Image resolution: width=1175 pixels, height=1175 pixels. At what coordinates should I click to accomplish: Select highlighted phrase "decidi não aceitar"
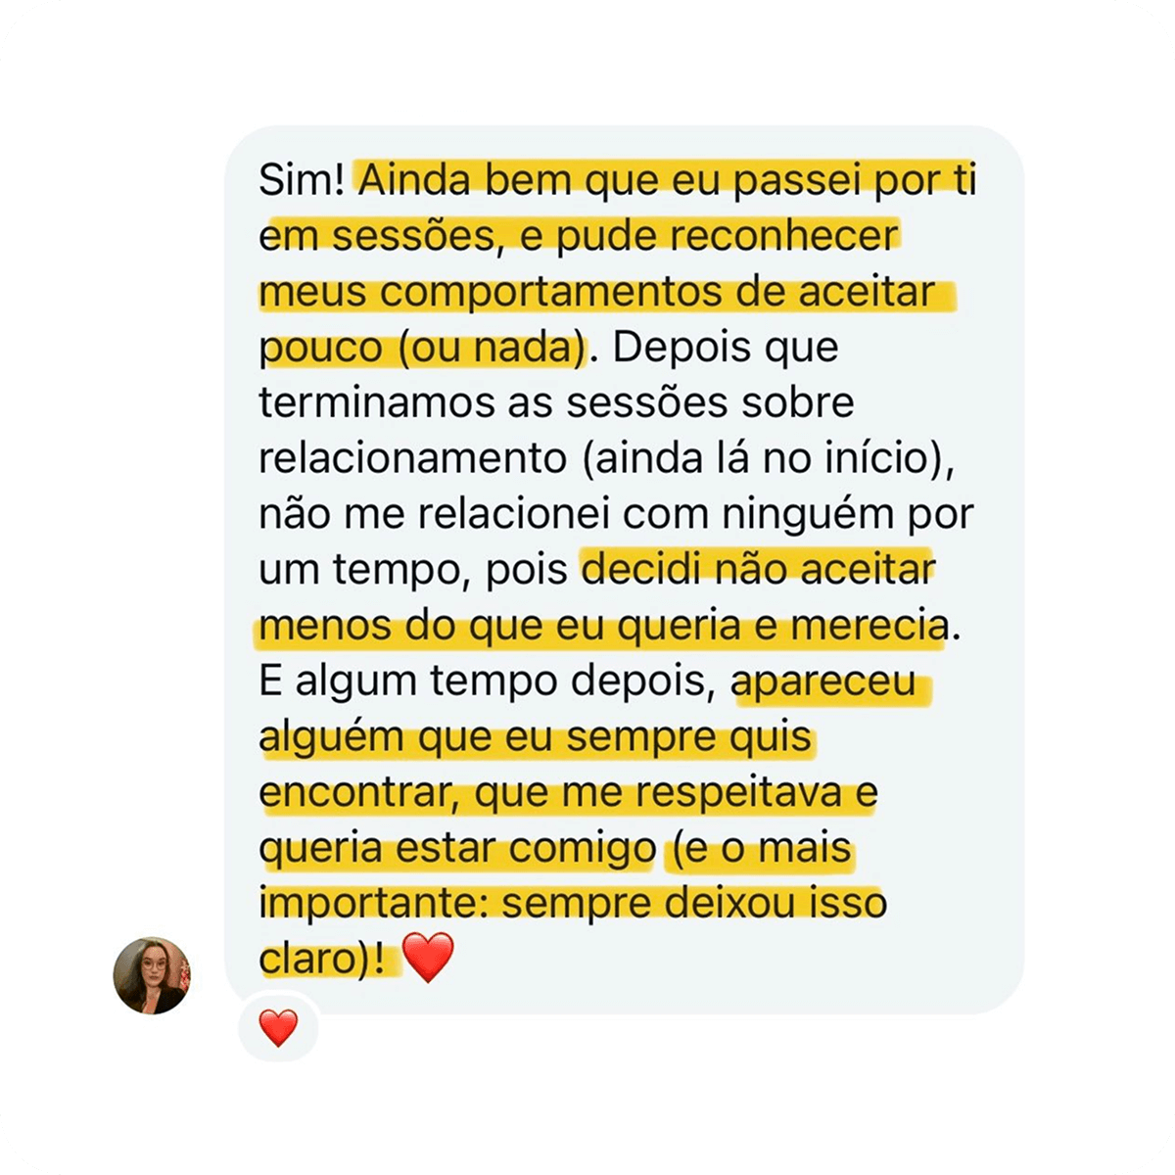pos(758,569)
